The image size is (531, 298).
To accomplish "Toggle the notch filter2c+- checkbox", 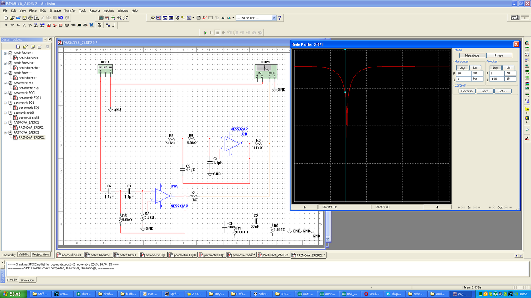I will 10,53.
